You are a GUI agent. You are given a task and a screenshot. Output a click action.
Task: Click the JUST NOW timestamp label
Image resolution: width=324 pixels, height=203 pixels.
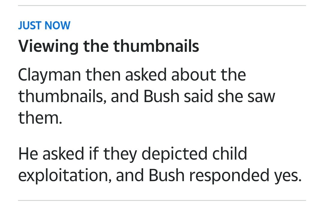coord(44,25)
